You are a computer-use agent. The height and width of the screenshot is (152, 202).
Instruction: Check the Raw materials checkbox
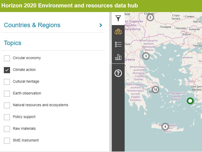[7, 129]
